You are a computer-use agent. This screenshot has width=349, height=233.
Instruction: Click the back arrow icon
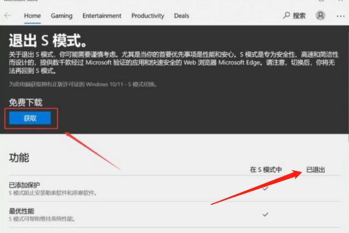pos(7,16)
